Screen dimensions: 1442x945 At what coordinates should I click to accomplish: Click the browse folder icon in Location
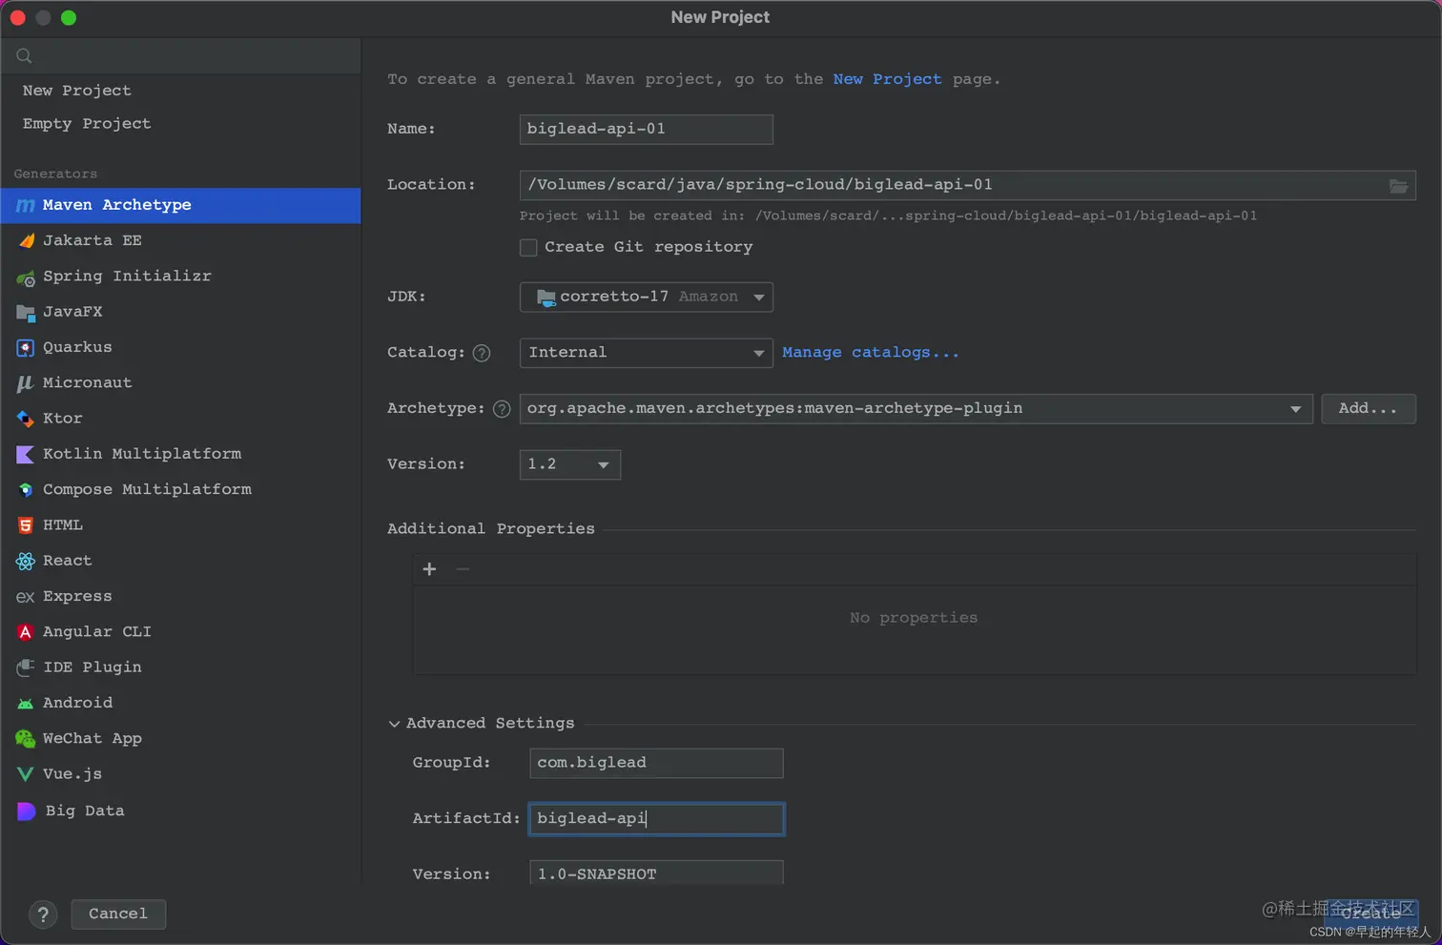point(1398,186)
